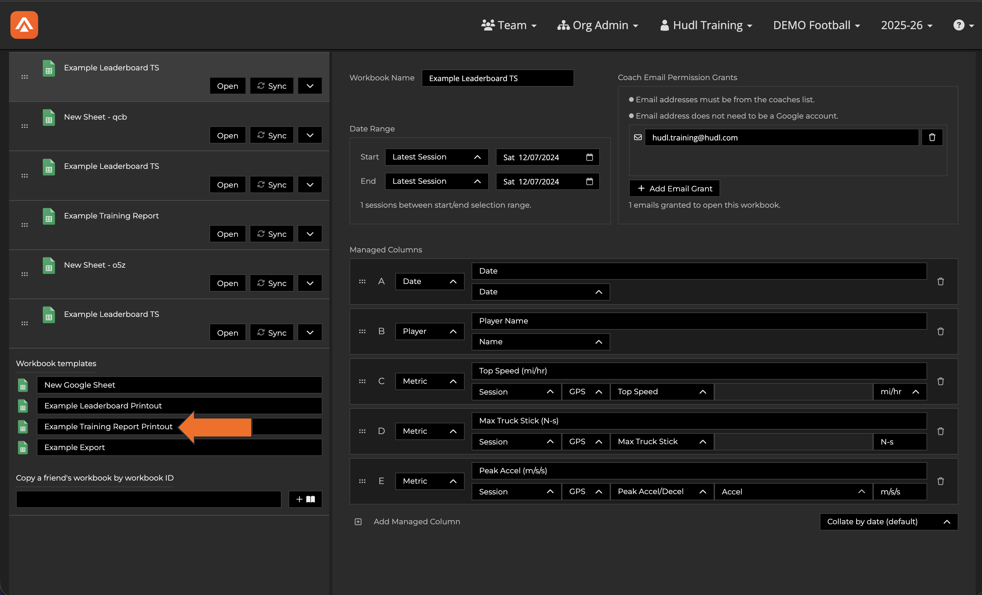Open mi/hr units dropdown
The width and height of the screenshot is (982, 595).
pos(899,392)
